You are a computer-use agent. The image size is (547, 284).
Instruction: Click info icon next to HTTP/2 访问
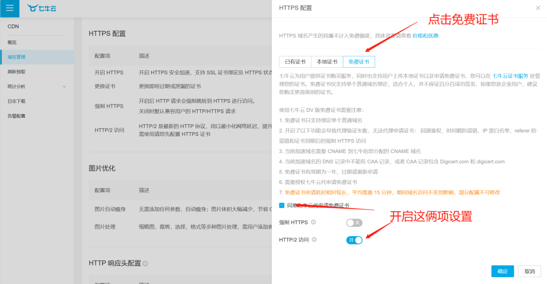pyautogui.click(x=314, y=239)
